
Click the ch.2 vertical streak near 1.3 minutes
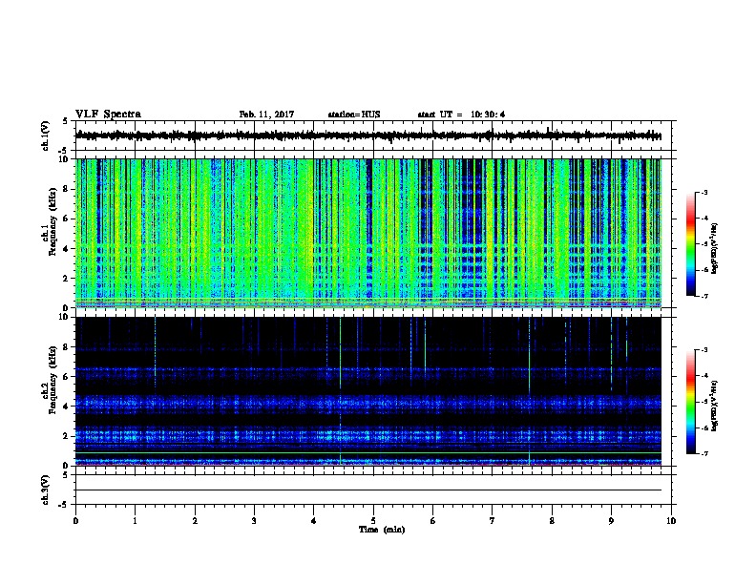tap(155, 352)
